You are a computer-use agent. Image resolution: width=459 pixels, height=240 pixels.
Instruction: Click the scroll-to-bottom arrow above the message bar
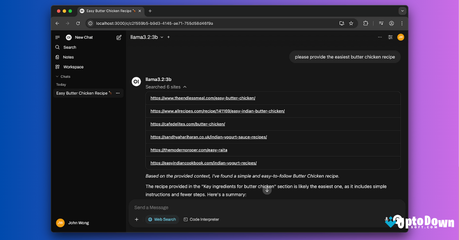click(x=267, y=190)
